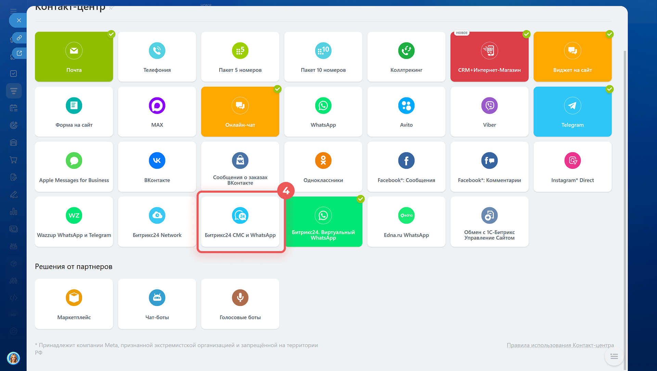Image resolution: width=657 pixels, height=371 pixels.
Task: Open the Голосовые боты tile
Action: (240, 304)
